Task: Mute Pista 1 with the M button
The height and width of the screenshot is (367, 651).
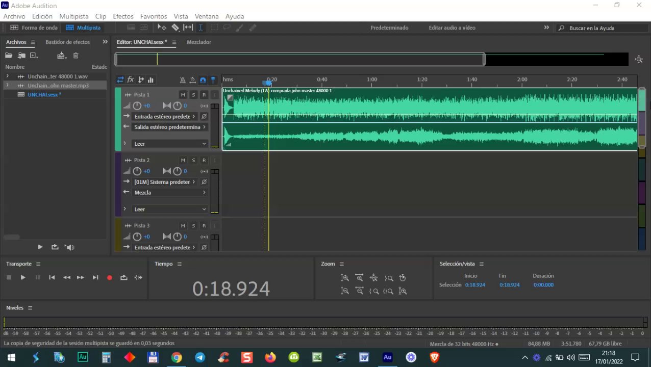Action: 183,95
